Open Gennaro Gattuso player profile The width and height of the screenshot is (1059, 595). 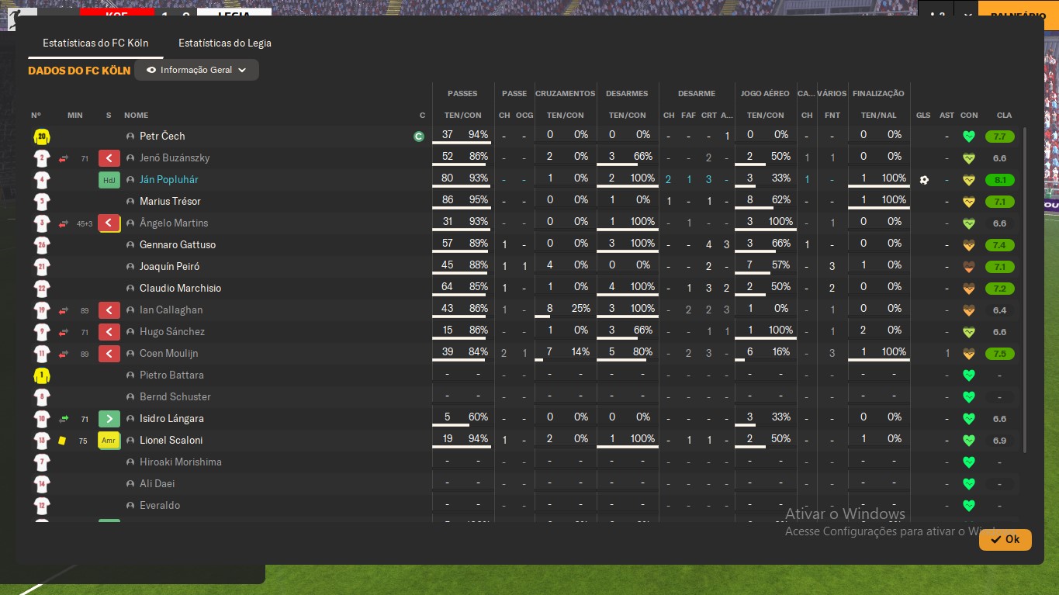click(x=178, y=244)
